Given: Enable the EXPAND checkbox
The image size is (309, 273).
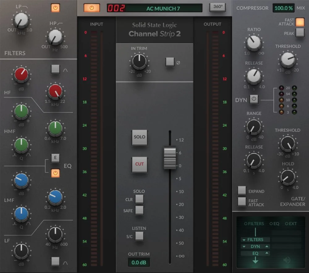Looking at the screenshot, I should [x=242, y=191].
